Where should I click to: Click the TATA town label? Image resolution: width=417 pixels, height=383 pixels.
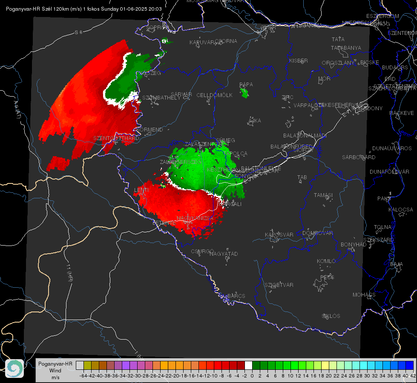338,39
